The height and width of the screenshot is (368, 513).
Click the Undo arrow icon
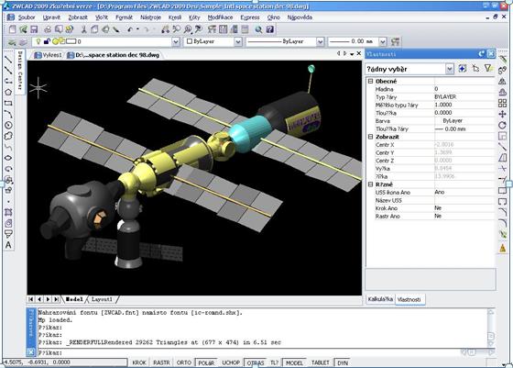(130, 29)
